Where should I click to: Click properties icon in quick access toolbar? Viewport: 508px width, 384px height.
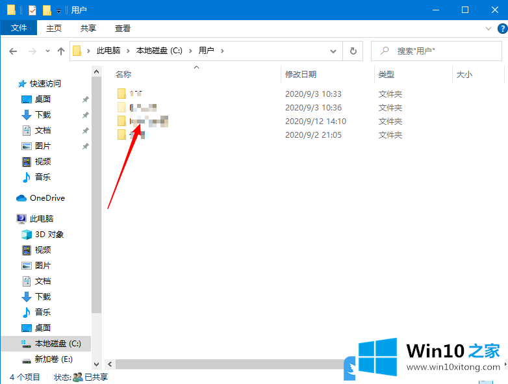[32, 10]
